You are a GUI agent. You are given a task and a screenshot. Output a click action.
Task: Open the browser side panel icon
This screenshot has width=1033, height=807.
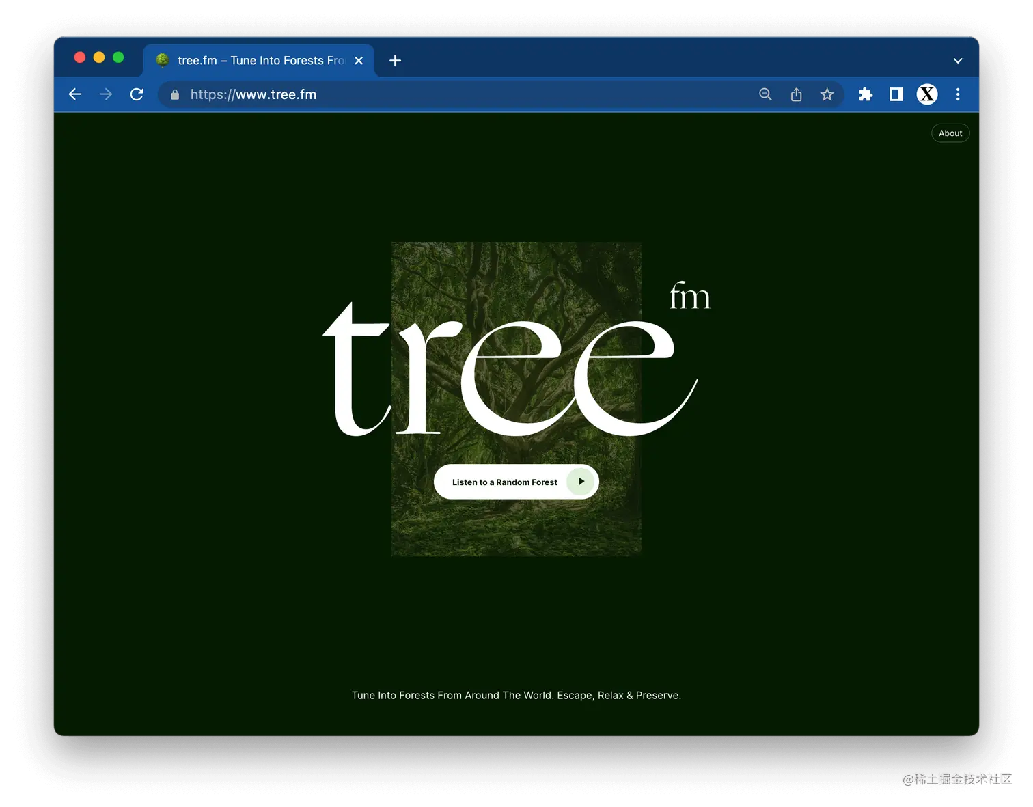point(896,94)
